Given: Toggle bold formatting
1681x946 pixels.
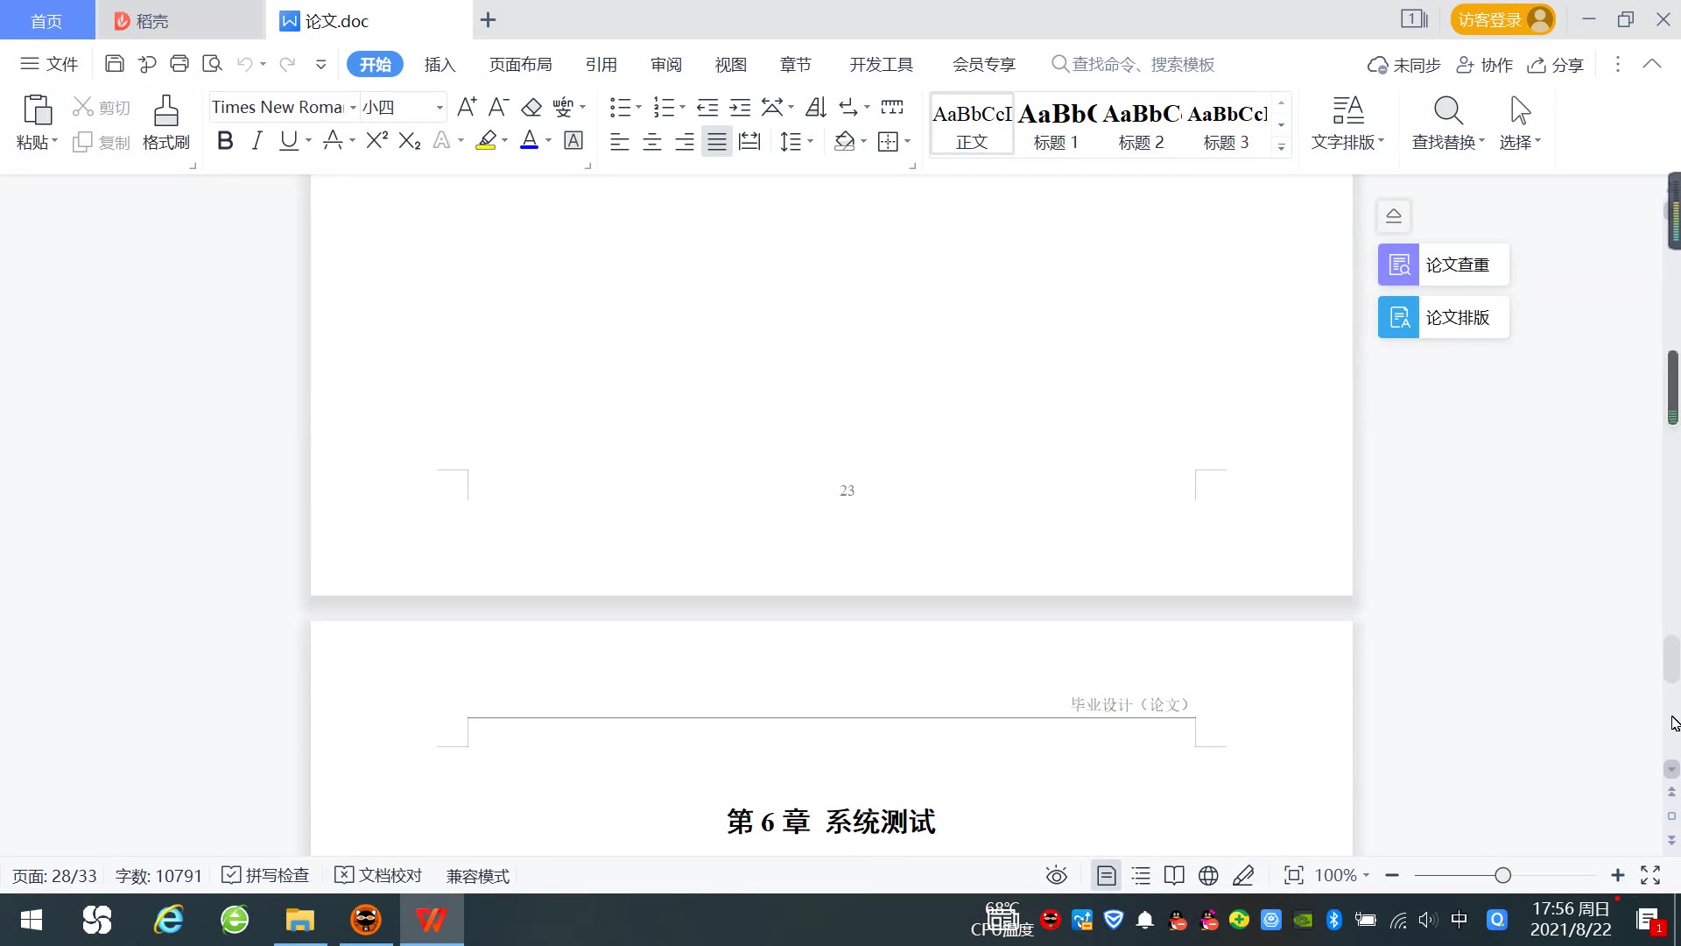Looking at the screenshot, I should [225, 141].
